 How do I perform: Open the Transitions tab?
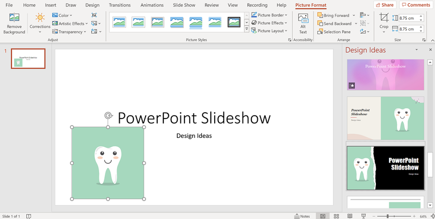coord(120,5)
